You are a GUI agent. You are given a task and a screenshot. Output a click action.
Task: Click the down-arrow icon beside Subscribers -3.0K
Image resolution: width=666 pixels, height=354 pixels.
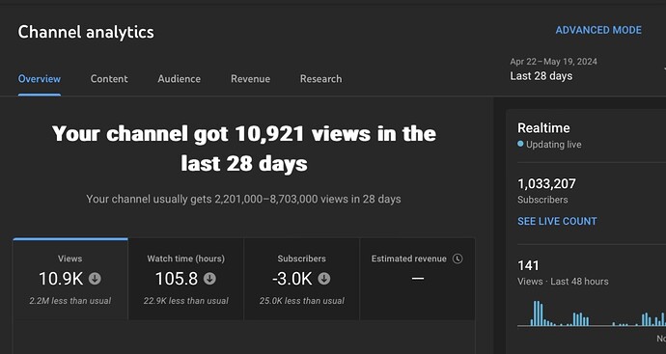(x=324, y=279)
